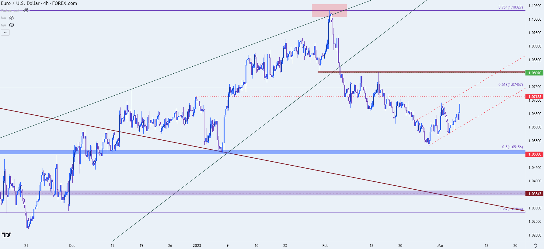Click the 1.04000 price axis label
The height and width of the screenshot is (249, 544).
(535, 181)
